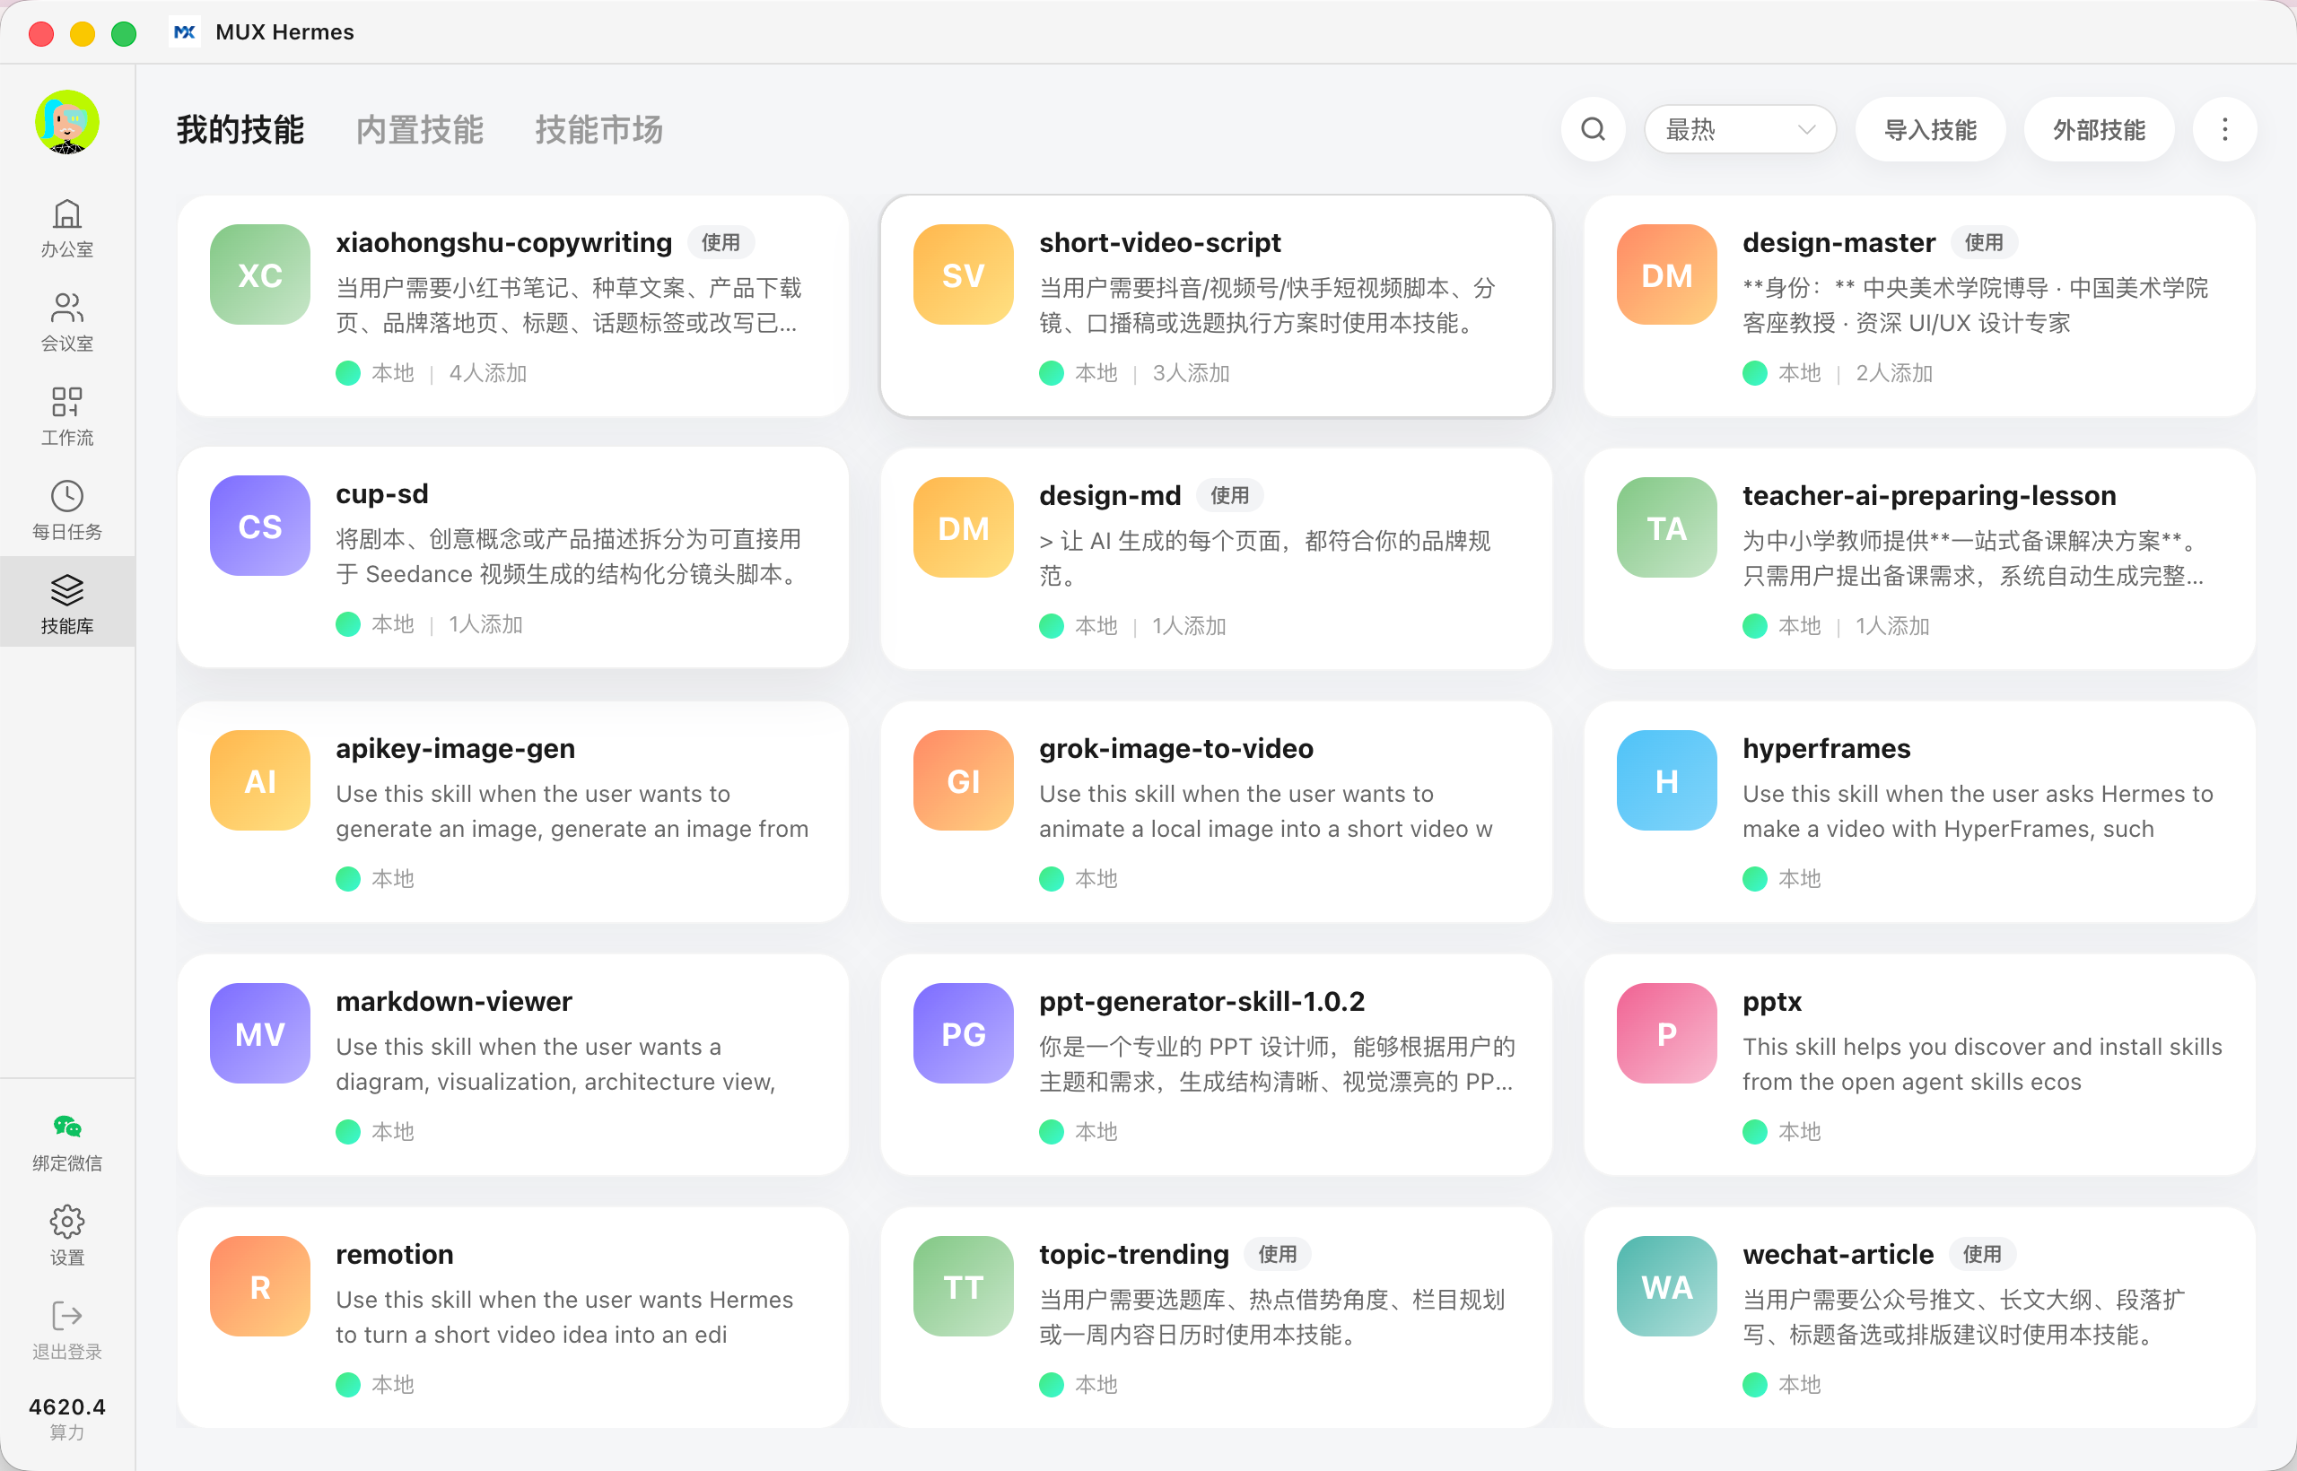Open the 工作流 workflow sidebar icon
The height and width of the screenshot is (1471, 2297).
click(67, 402)
